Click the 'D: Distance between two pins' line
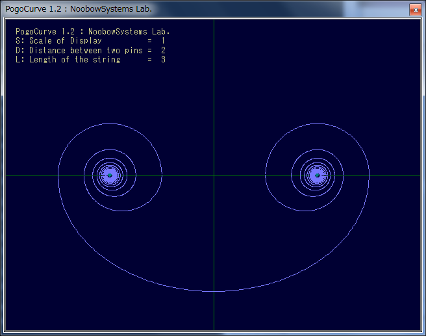Image resolution: width=426 pixels, height=336 pixels. pyautogui.click(x=90, y=50)
